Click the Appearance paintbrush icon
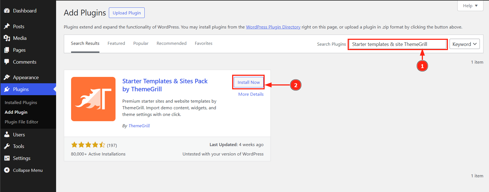The width and height of the screenshot is (489, 192). (x=7, y=77)
